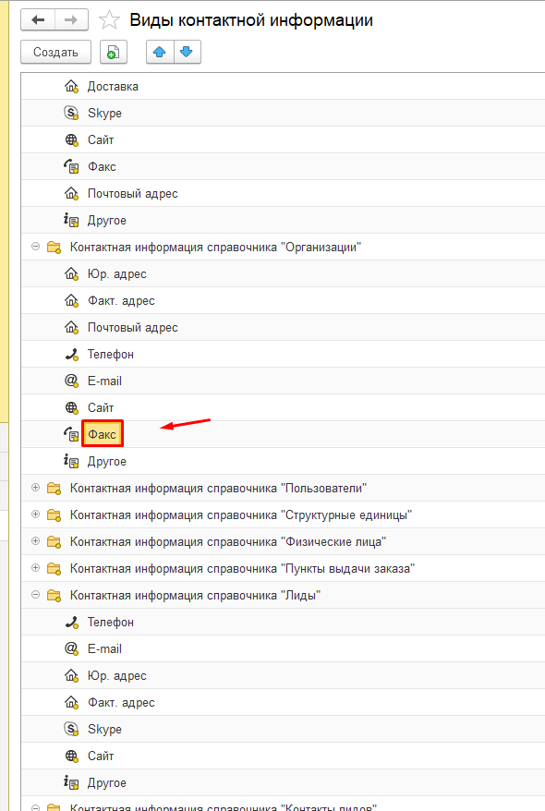This screenshot has width=545, height=811.
Task: Click the house icon next to Доставка
Action: [71, 87]
